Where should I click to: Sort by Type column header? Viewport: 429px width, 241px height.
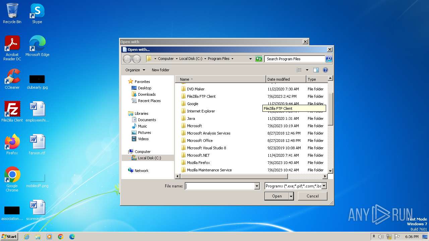(317, 79)
